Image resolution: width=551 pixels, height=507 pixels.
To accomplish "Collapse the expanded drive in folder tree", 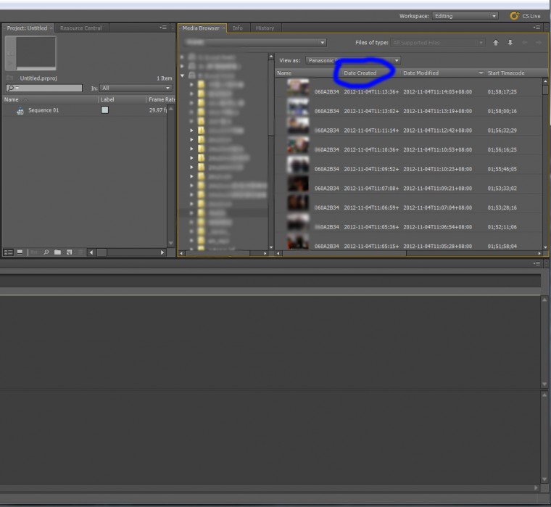I will (182, 75).
